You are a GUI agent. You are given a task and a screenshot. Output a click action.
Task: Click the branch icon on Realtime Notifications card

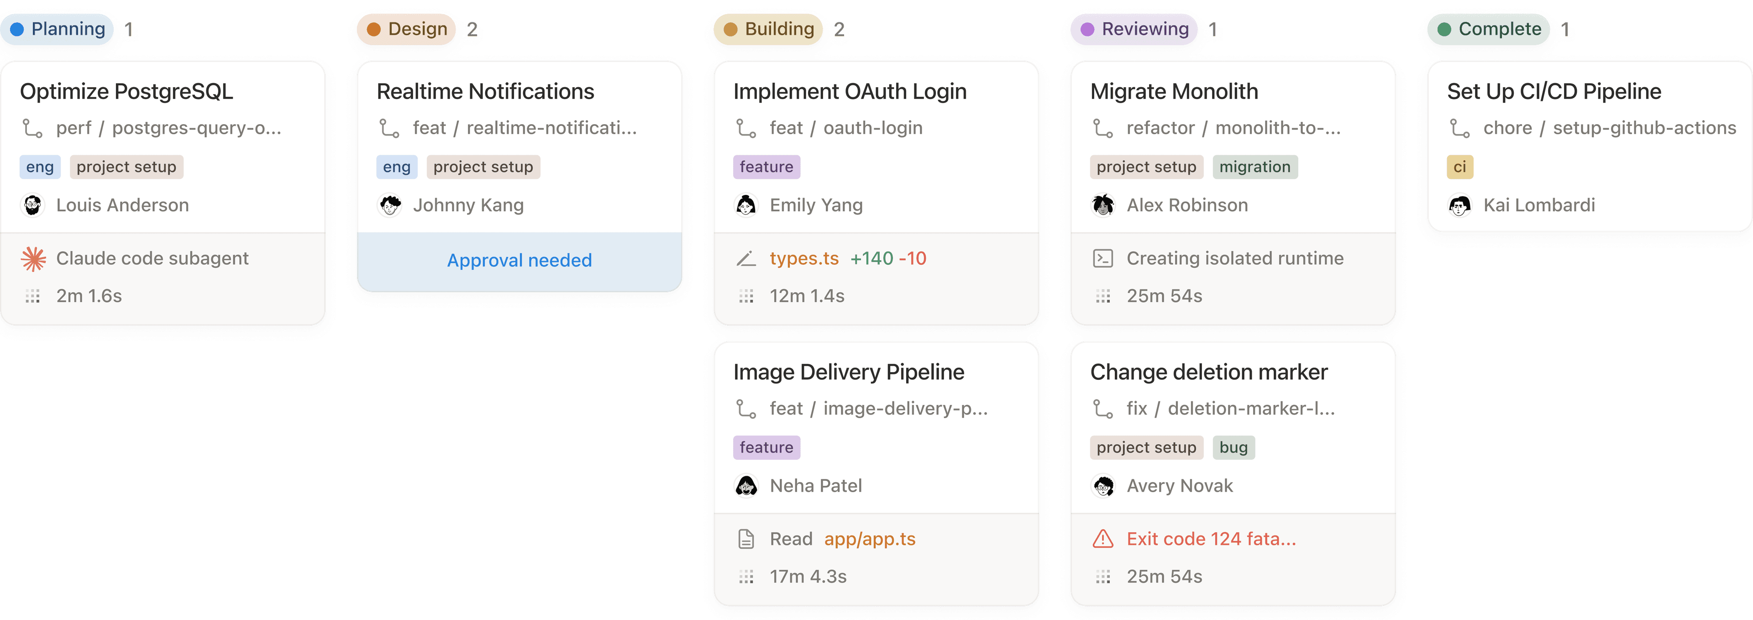[390, 127]
